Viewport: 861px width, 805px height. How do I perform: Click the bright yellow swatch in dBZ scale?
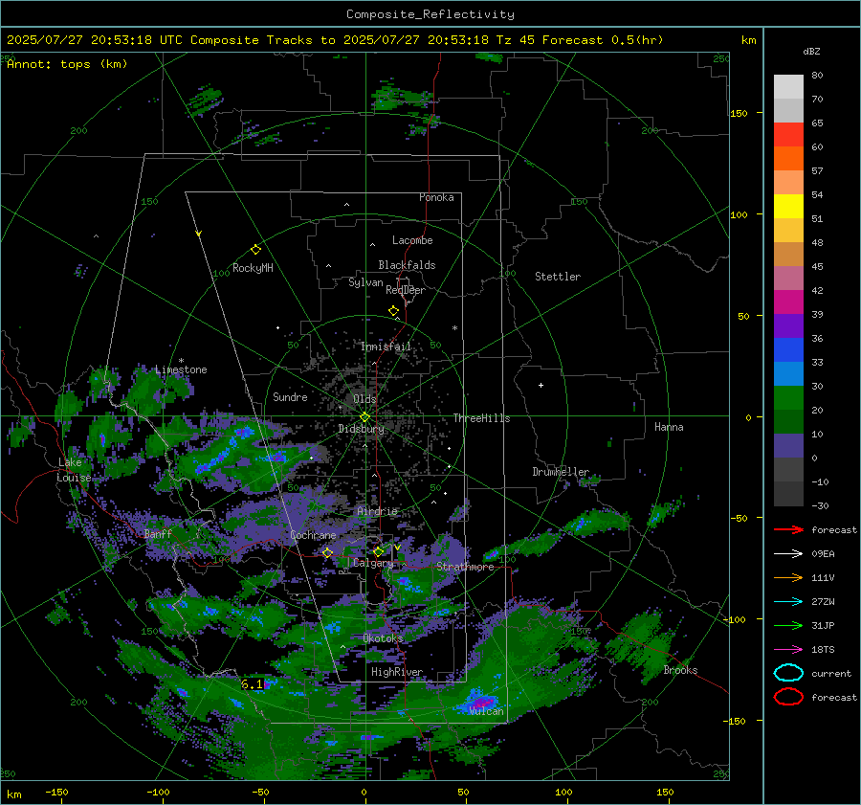tap(788, 207)
